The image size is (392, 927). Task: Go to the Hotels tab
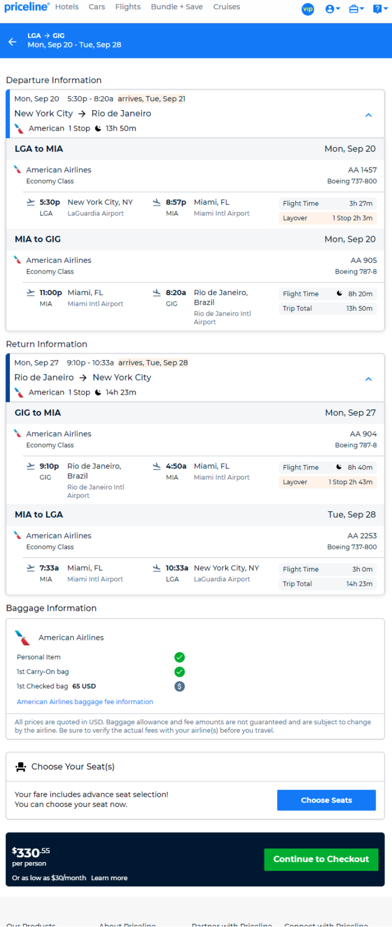coord(67,7)
